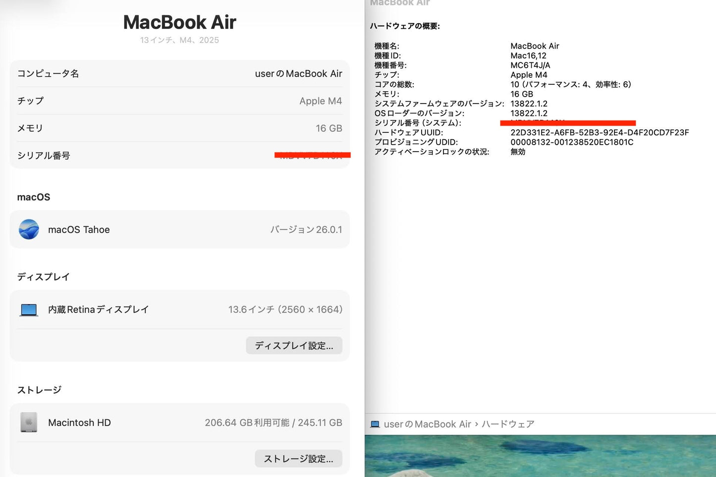The image size is (716, 477).
Task: Click the ストレージ section heading
Action: [x=39, y=390]
